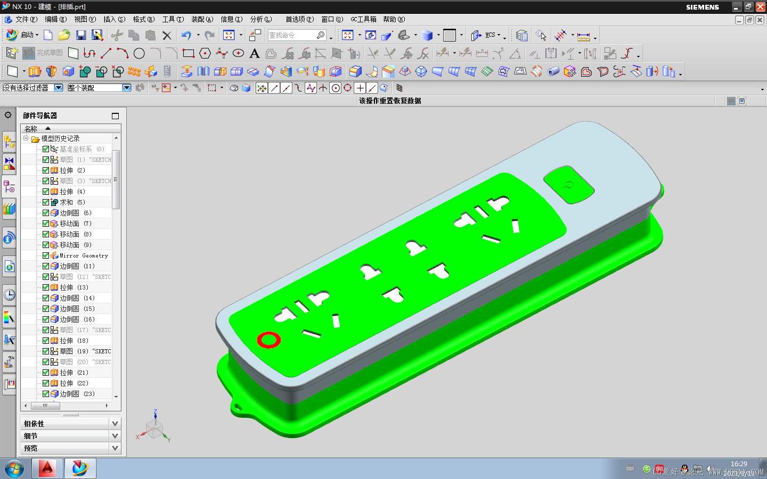Open the selection filter type dropdown
Screen dimensions: 767x479
coord(59,88)
